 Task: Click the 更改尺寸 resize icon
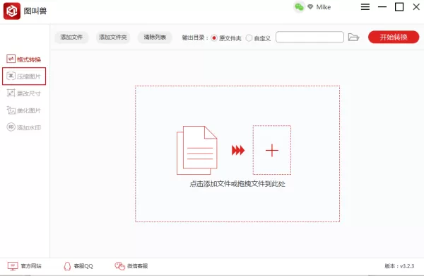(x=11, y=93)
